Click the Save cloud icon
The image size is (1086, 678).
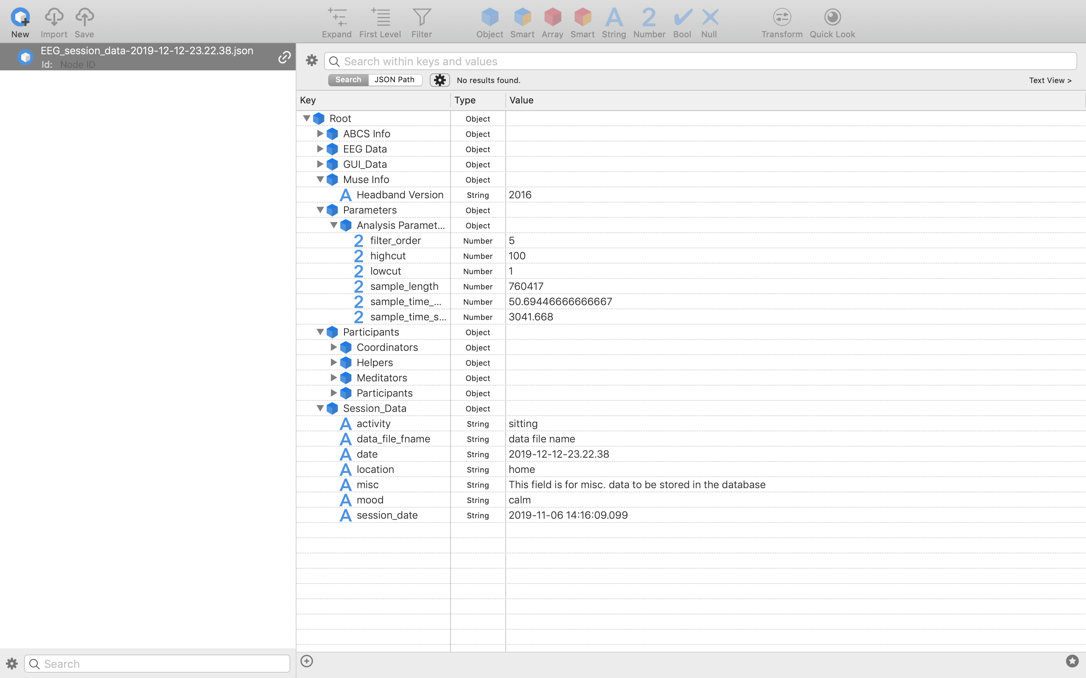(x=84, y=17)
